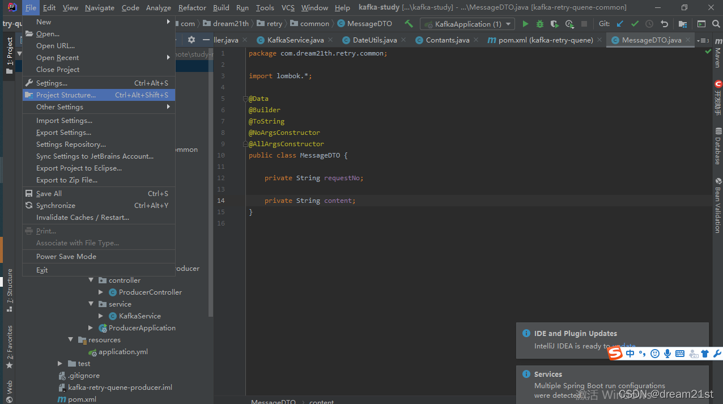Click Export to Zip File...
The height and width of the screenshot is (404, 723).
(99, 180)
